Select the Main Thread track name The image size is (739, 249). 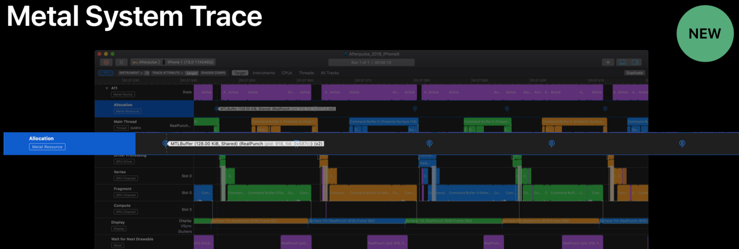[x=125, y=122]
